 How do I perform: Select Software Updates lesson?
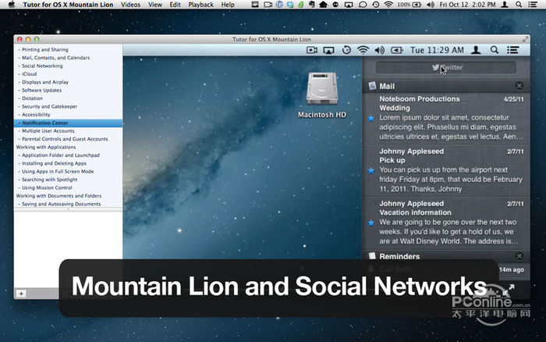click(42, 90)
